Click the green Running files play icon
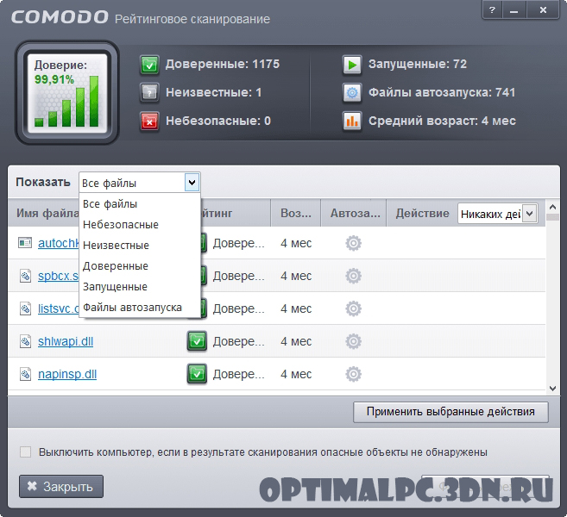 pos(352,65)
